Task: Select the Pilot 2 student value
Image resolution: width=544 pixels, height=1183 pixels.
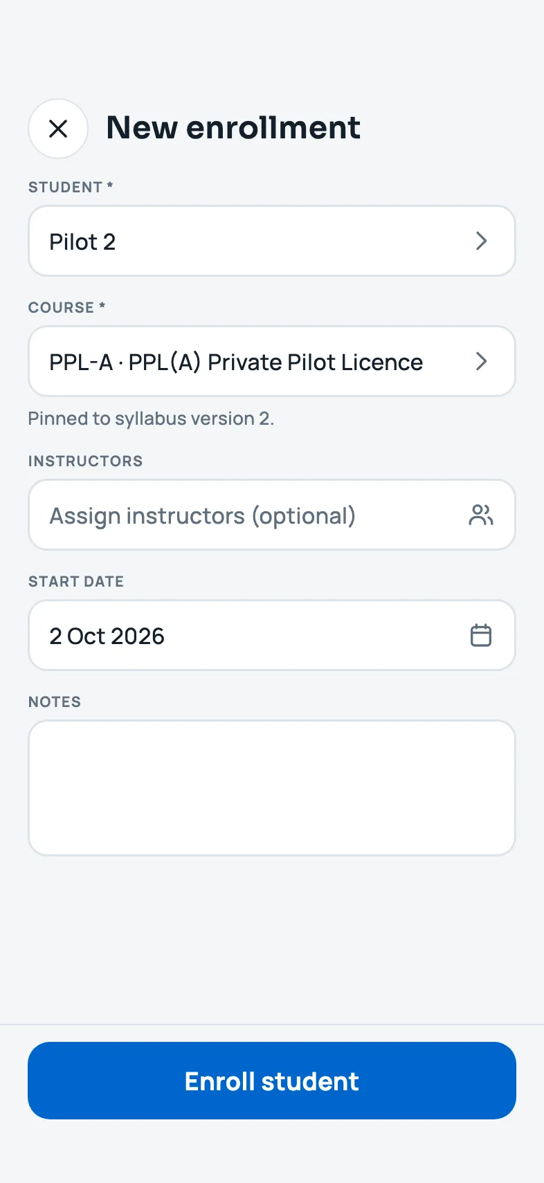Action: pyautogui.click(x=82, y=241)
